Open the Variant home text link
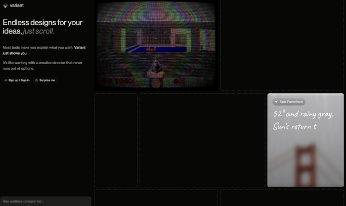 tap(16, 5)
